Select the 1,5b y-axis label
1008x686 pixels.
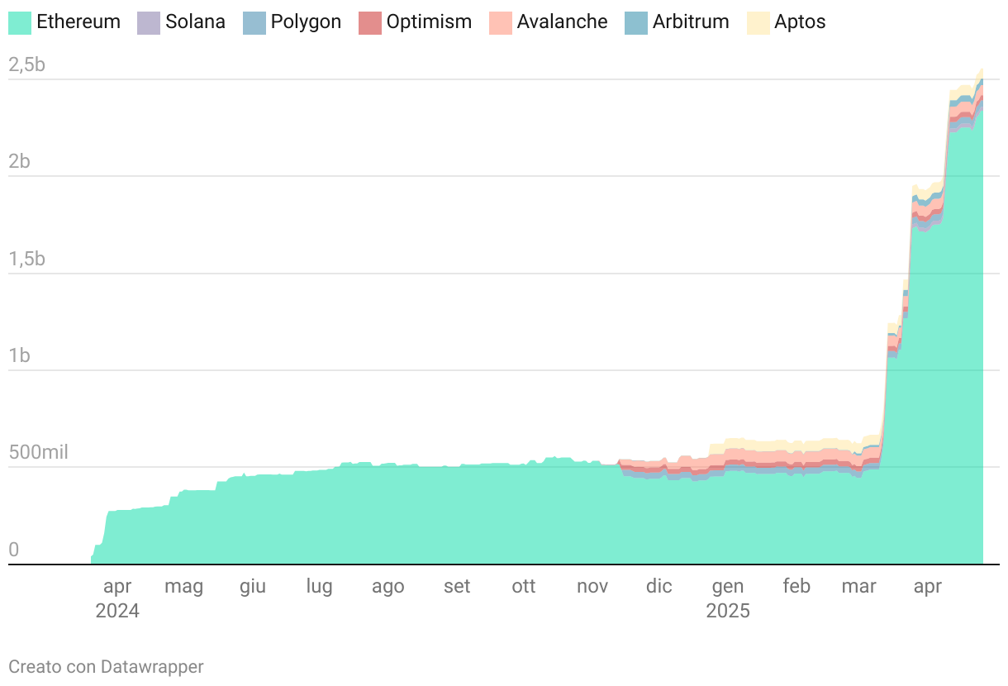[26, 259]
